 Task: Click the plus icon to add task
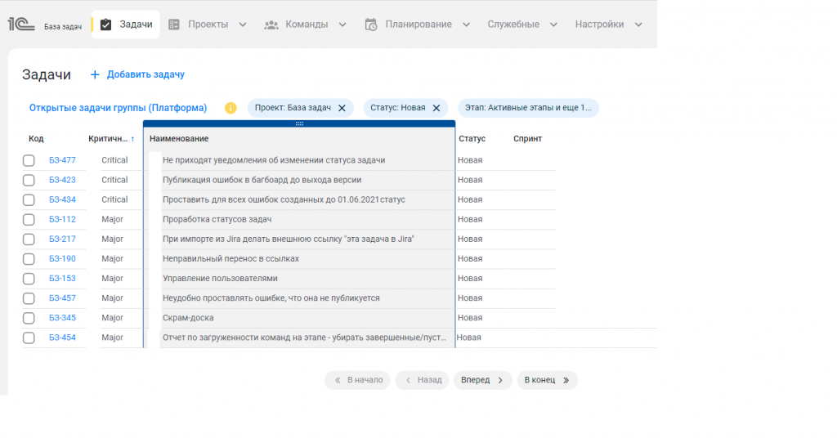95,74
